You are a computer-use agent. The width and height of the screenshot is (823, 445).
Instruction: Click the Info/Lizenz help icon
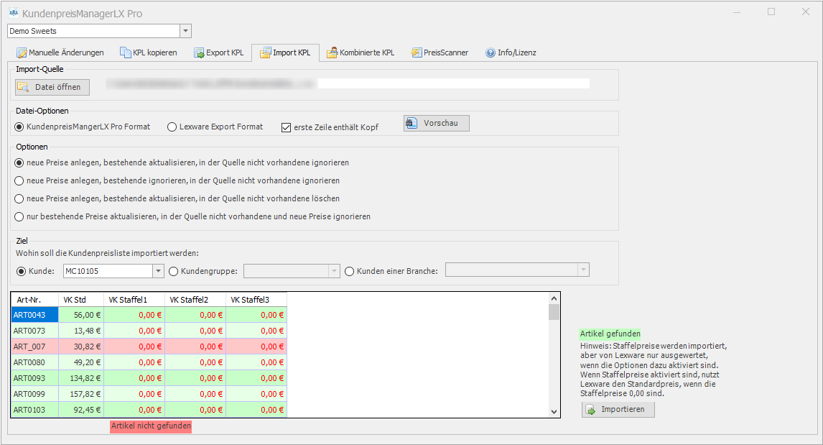click(490, 52)
